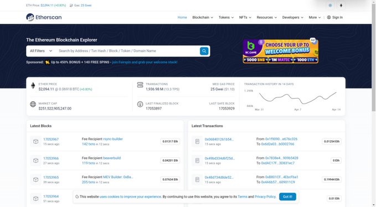Click the Ether Price Ethereum diamond icon
This screenshot has width=376, height=207.
33,86
